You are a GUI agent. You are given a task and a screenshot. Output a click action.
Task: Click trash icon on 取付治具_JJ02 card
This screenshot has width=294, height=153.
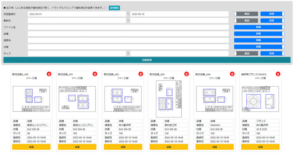coord(141,74)
